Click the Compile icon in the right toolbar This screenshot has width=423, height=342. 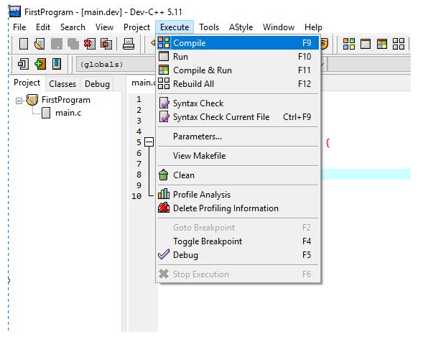coord(349,44)
